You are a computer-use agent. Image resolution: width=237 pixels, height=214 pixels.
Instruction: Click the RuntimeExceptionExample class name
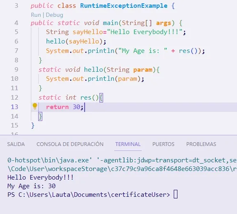coord(124,6)
